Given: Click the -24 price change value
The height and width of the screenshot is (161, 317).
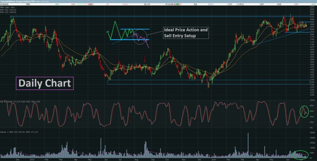Looking at the screenshot, I should 106,4.
